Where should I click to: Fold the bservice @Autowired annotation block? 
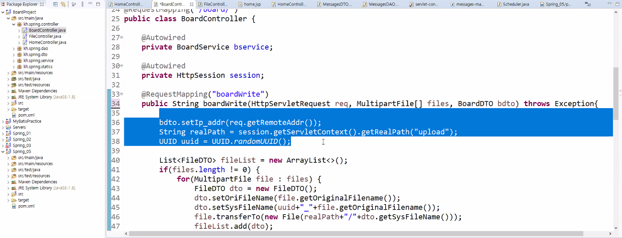[121, 38]
